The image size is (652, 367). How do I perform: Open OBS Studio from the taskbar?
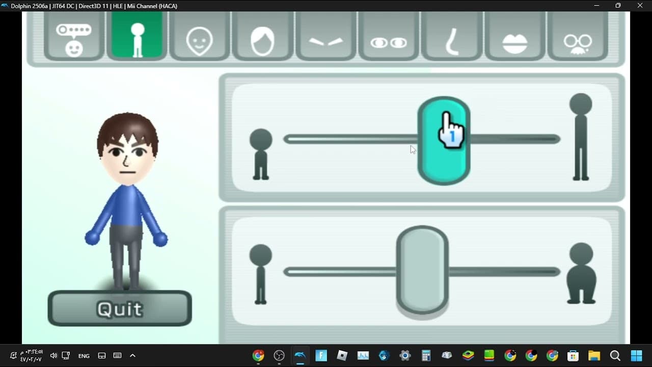pos(279,356)
